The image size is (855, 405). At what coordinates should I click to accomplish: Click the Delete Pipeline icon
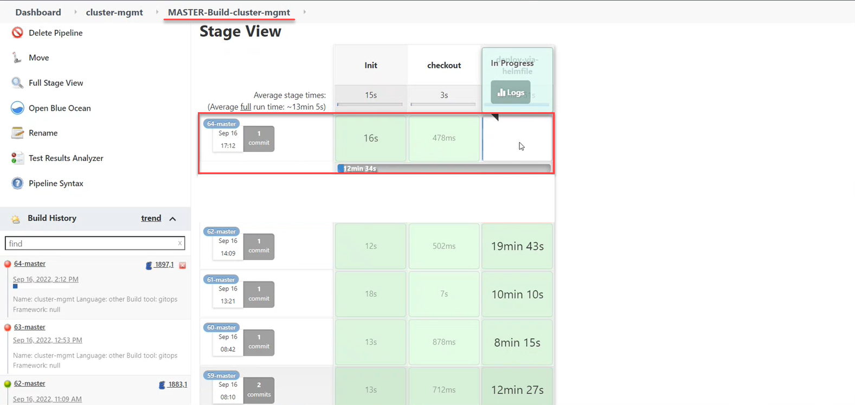(17, 33)
